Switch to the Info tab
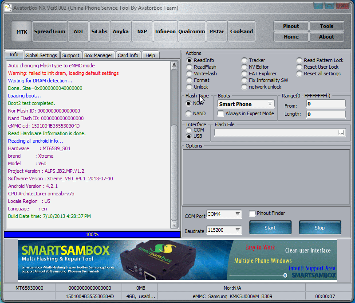 pyautogui.click(x=14, y=54)
